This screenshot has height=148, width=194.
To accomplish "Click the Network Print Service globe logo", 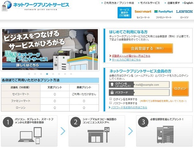I will pyautogui.click(x=6, y=6).
